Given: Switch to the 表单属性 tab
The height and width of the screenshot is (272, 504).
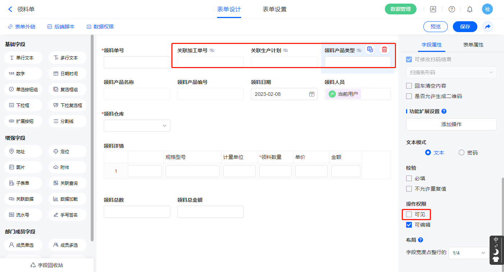Looking at the screenshot, I should (x=473, y=45).
